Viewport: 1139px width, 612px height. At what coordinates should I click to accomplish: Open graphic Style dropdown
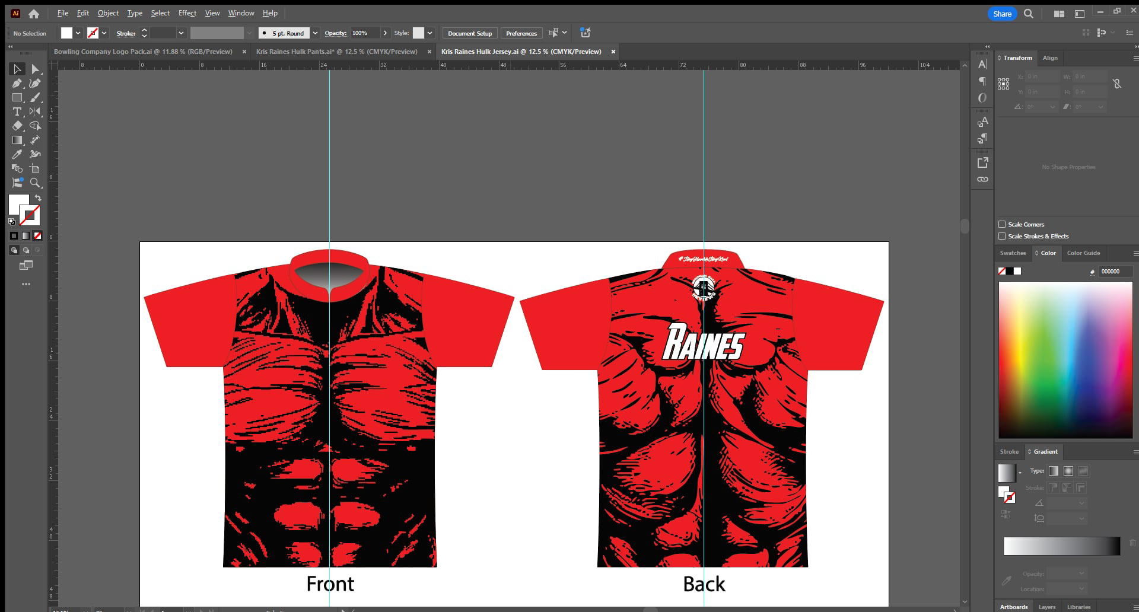430,33
